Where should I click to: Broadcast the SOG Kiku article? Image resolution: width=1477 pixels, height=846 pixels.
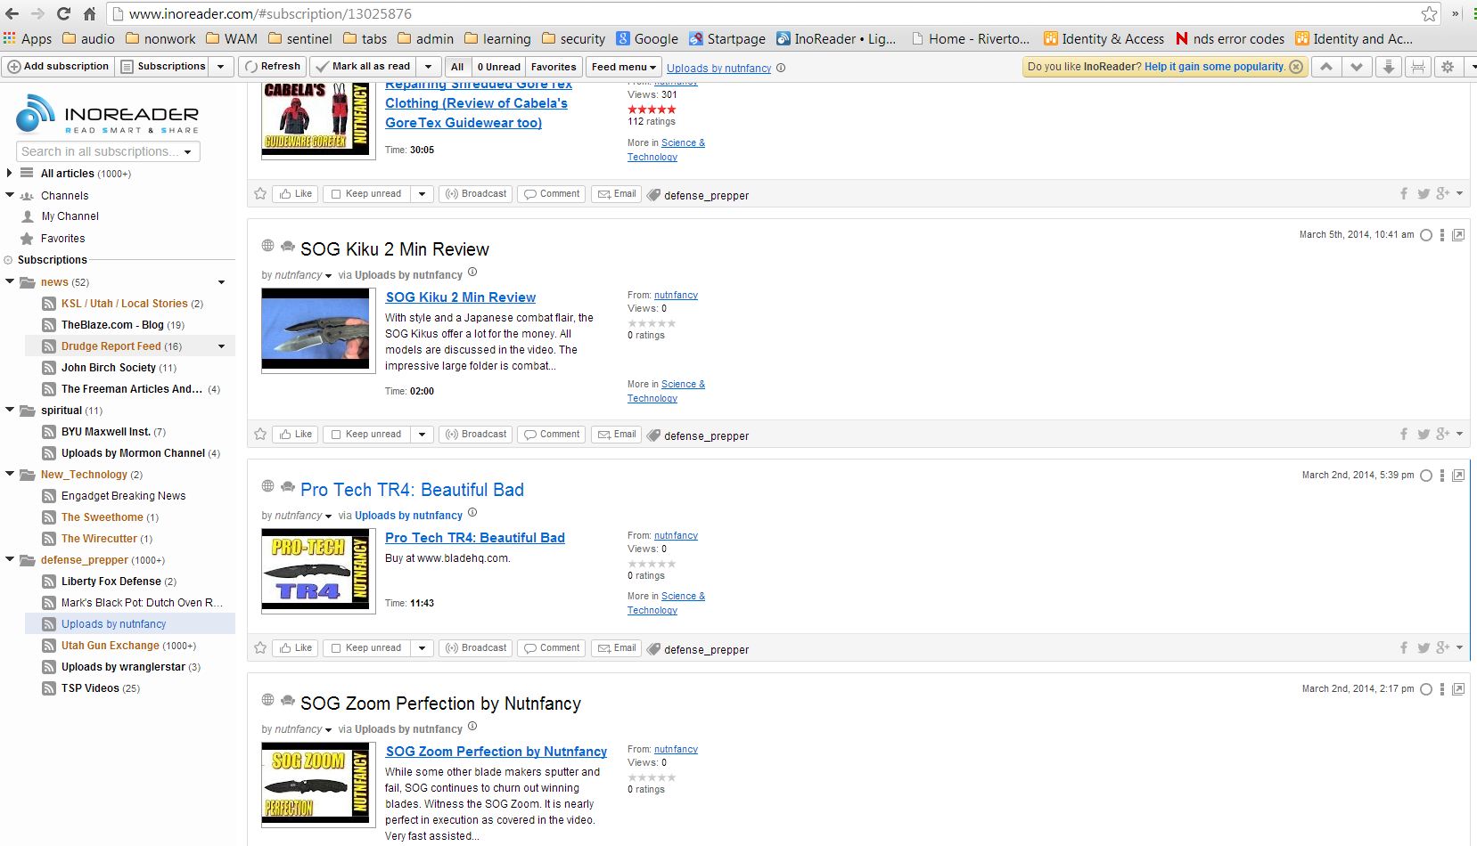[x=476, y=434]
